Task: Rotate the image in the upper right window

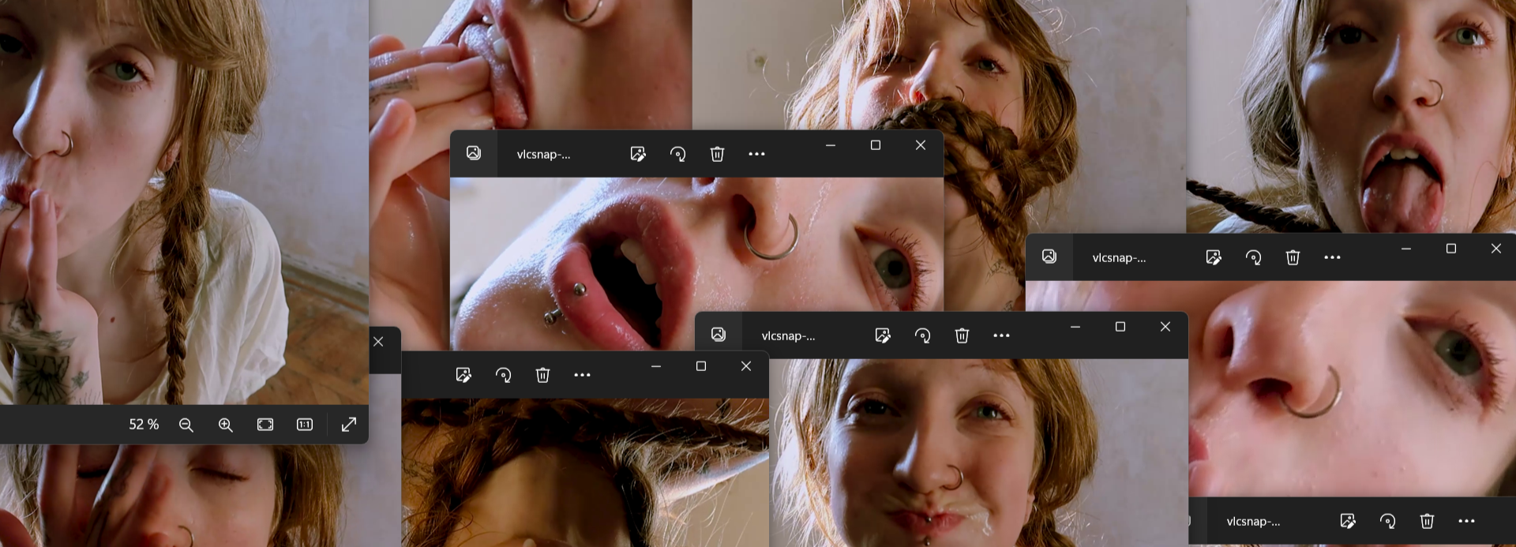Action: (1253, 257)
